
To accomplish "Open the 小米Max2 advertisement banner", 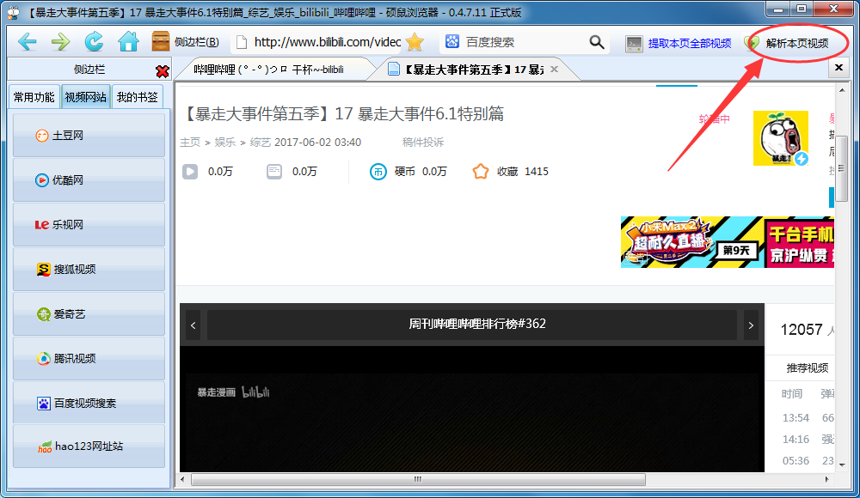I will tap(728, 241).
